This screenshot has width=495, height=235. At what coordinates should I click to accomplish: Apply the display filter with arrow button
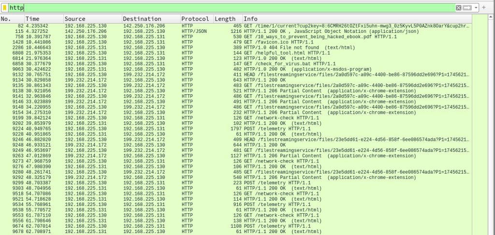[x=467, y=8]
